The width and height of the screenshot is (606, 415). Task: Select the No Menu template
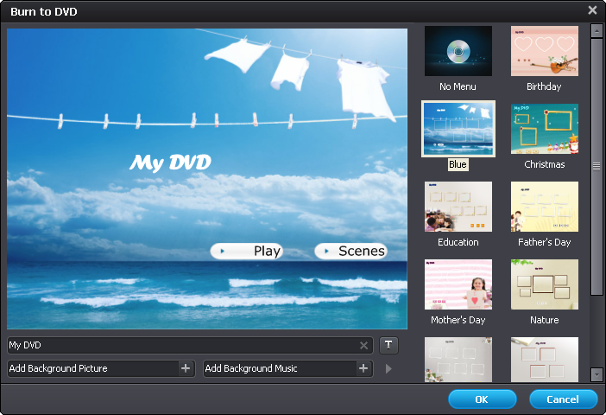click(458, 51)
